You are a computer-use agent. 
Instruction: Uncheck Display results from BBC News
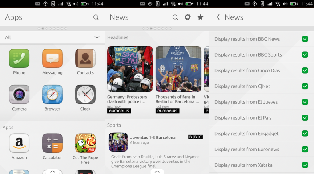pos(305,39)
